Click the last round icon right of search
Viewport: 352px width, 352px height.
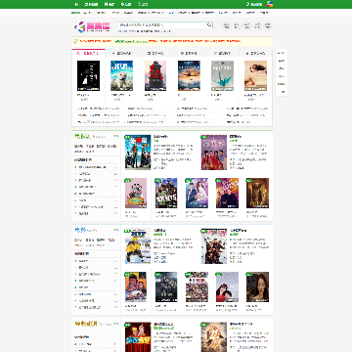pyautogui.click(x=268, y=25)
